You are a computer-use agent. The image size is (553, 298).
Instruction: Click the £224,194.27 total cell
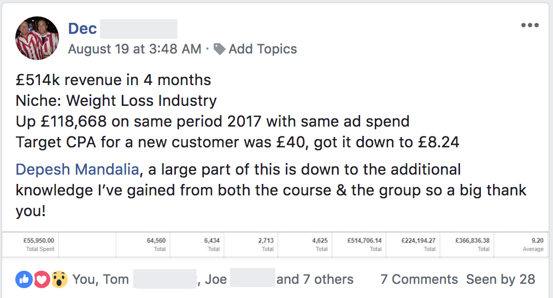point(417,244)
